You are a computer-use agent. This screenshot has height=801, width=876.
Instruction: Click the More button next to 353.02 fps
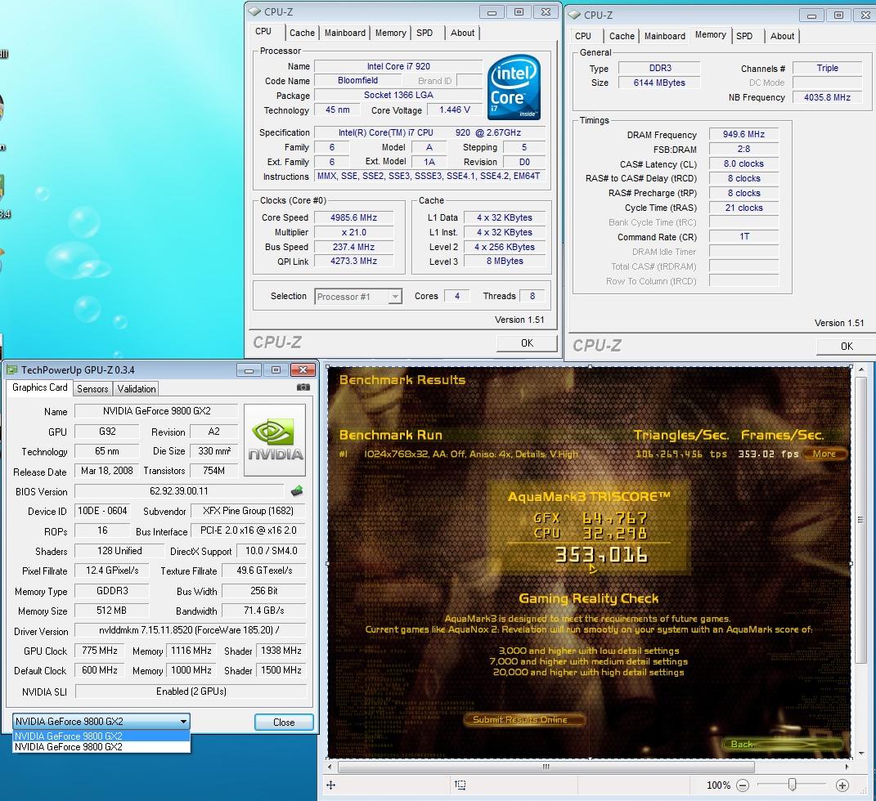(x=824, y=454)
